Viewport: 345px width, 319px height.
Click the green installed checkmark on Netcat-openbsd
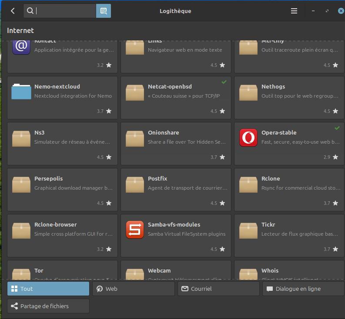pyautogui.click(x=224, y=82)
